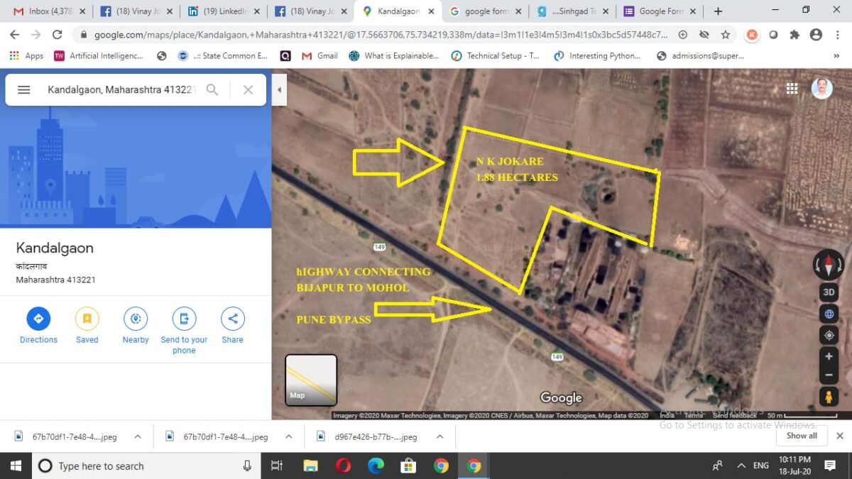Collapse the side panel arrow
The image size is (852, 479).
(x=279, y=90)
